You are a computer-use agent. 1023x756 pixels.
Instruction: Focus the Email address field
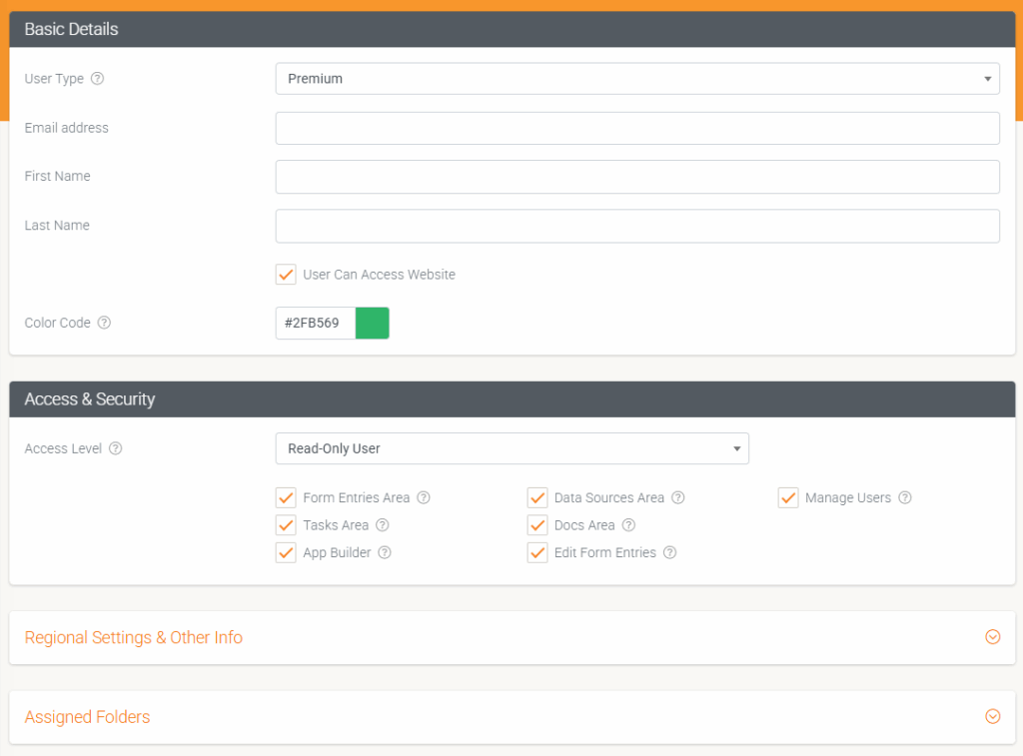click(637, 128)
